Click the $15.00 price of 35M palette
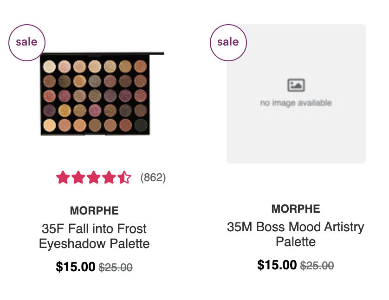Image resolution: width=389 pixels, height=300 pixels. (277, 265)
